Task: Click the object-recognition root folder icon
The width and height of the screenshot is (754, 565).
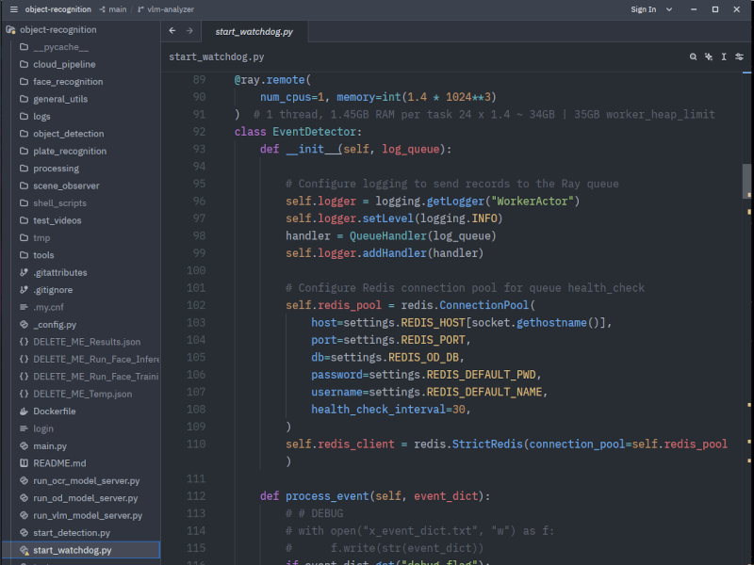Action: (x=10, y=30)
